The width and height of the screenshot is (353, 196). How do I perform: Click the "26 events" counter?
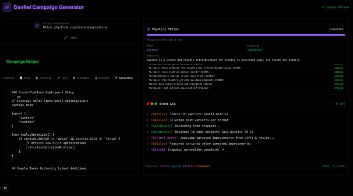coord(339,166)
